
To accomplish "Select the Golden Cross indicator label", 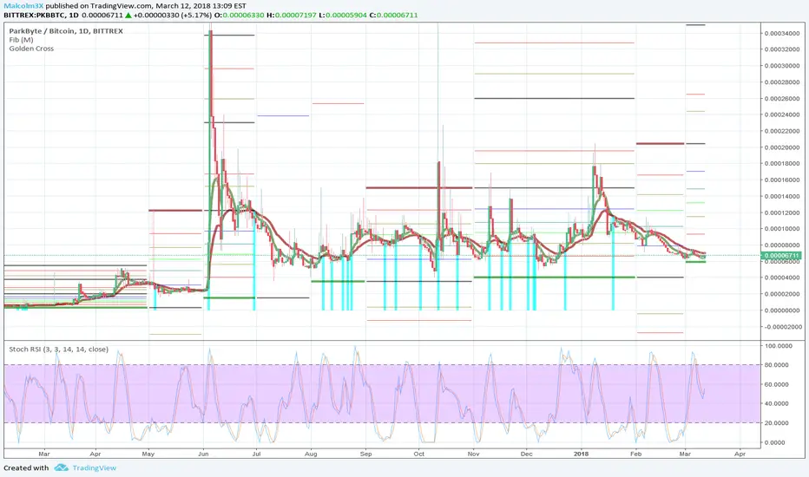I will coord(31,49).
